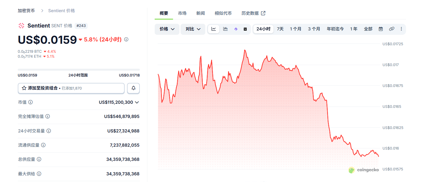Click the US$0.017 y-axis label
The width and height of the screenshot is (434, 182).
[x=390, y=65]
